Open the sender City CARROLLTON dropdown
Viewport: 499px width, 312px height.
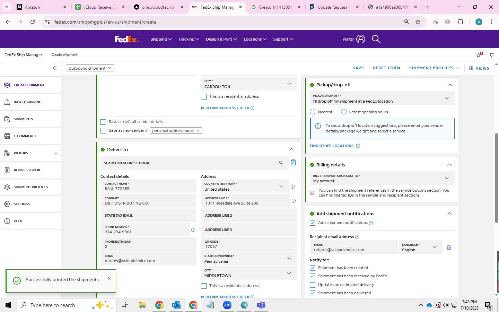click(249, 84)
